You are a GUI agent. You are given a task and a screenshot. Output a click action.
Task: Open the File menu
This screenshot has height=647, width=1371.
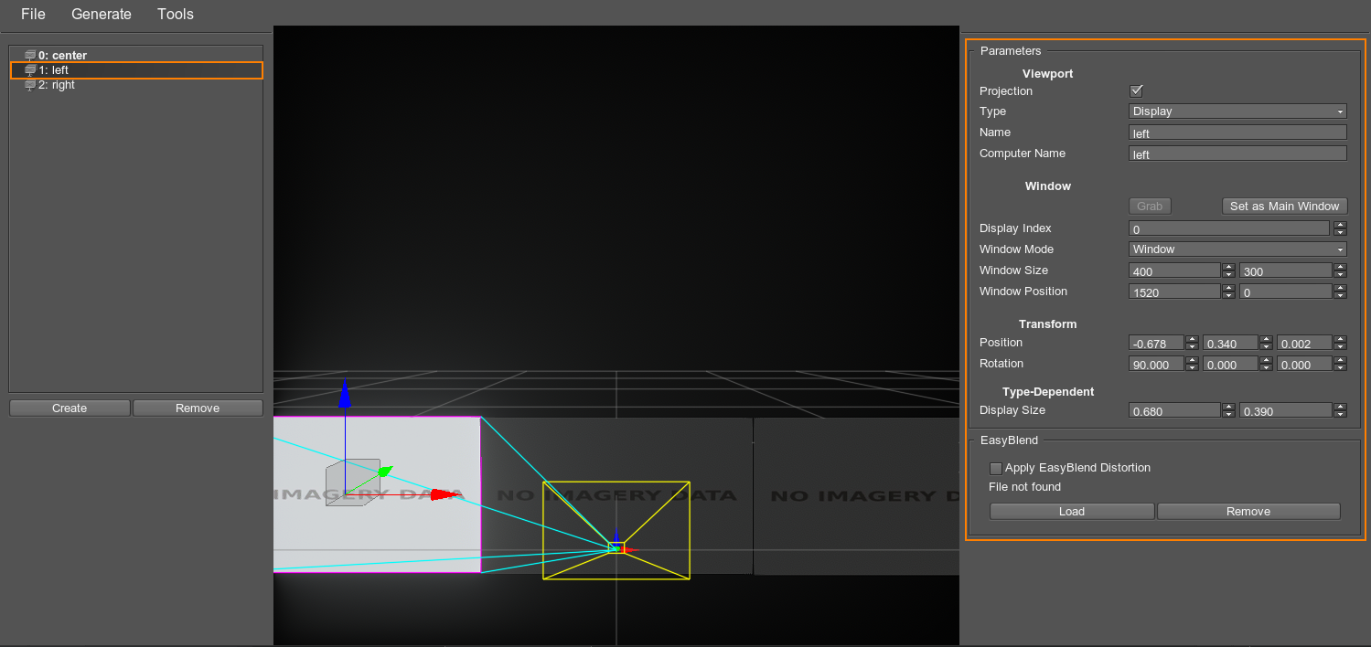tap(33, 14)
